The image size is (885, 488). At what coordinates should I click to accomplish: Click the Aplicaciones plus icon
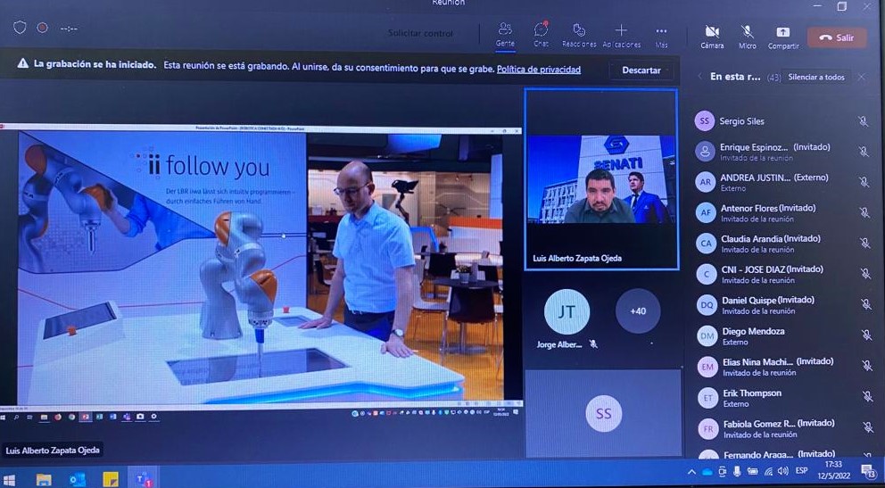click(x=621, y=33)
